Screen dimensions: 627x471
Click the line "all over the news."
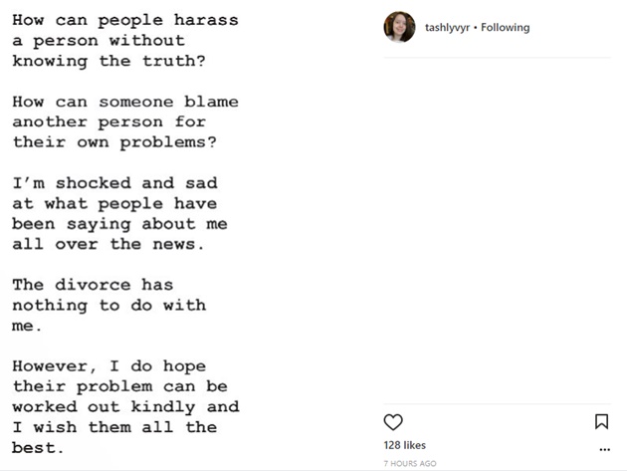click(107, 244)
